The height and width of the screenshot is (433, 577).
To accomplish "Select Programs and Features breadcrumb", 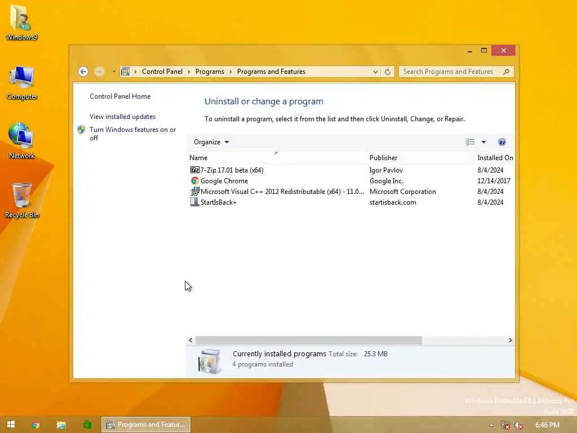I will pos(271,72).
